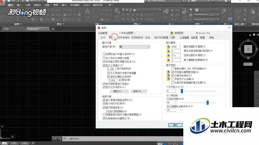
Task: Toggle 显示布局和模型选项卡 checkbox
Action: pos(104,100)
